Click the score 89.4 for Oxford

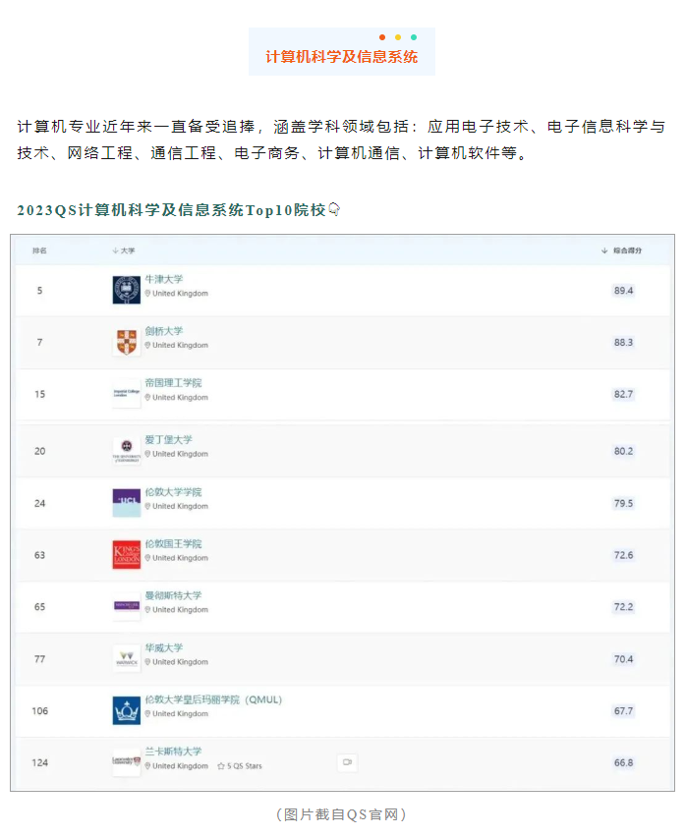click(x=623, y=291)
